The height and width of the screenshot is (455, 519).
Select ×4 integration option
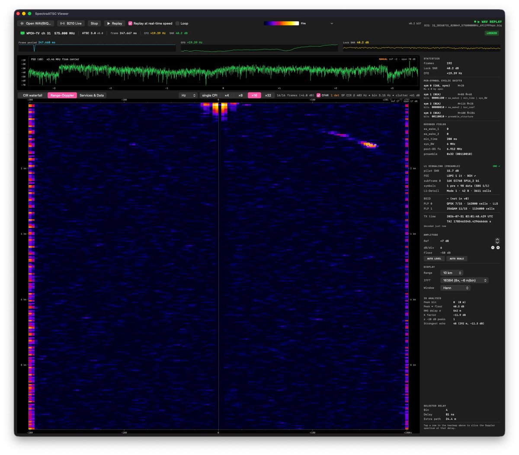[x=227, y=95]
